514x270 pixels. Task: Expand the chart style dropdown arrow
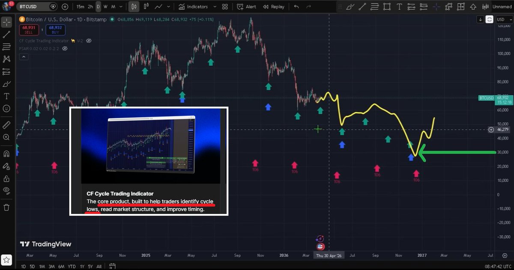point(169,7)
